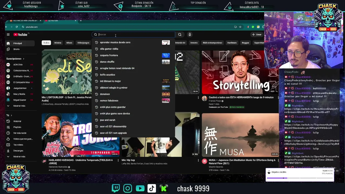Choose suggestion 'albinoni adagio in g minor'
Viewport: 345px width, 194px height.
[133, 88]
